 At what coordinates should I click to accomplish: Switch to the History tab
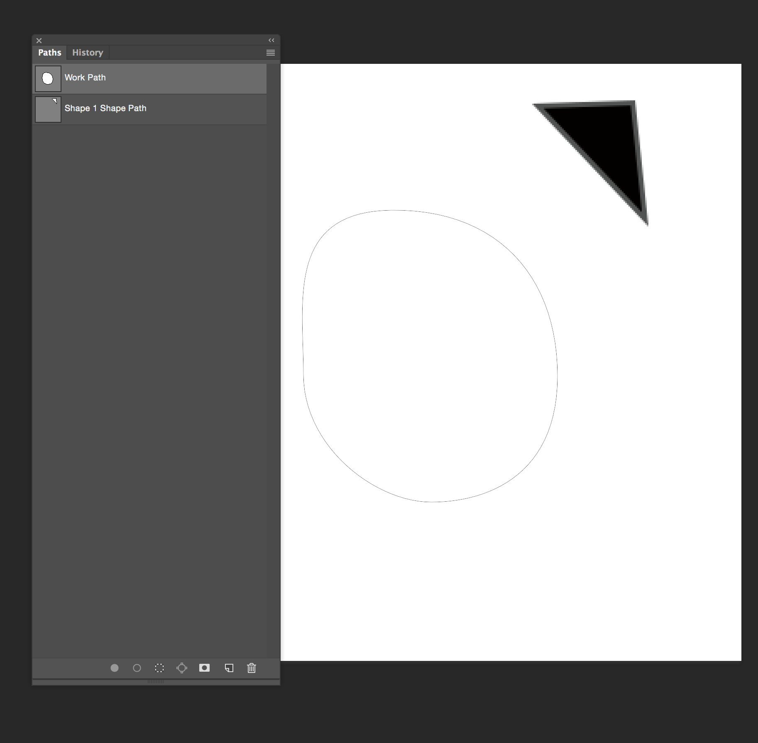point(87,52)
